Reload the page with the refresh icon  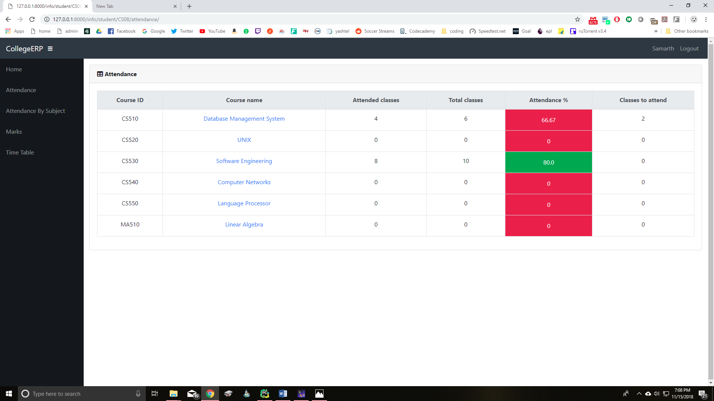coord(32,19)
